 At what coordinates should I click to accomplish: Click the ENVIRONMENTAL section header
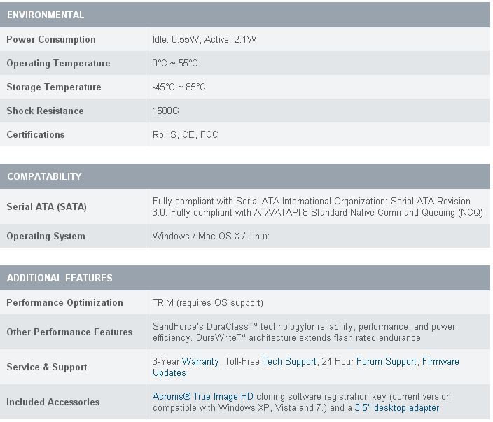(46, 15)
